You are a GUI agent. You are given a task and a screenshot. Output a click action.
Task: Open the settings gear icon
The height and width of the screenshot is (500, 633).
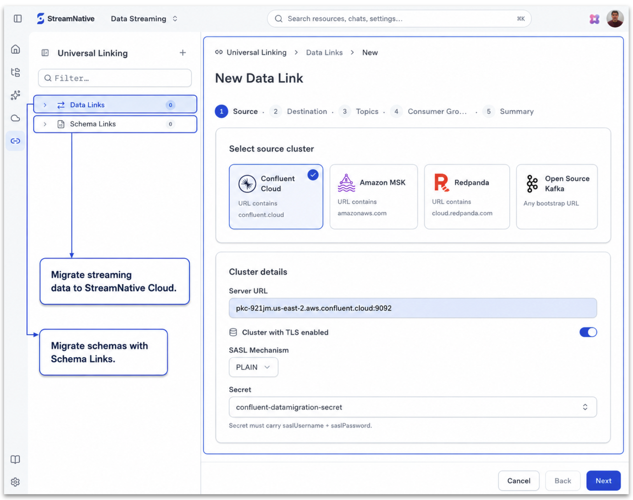coord(16,482)
